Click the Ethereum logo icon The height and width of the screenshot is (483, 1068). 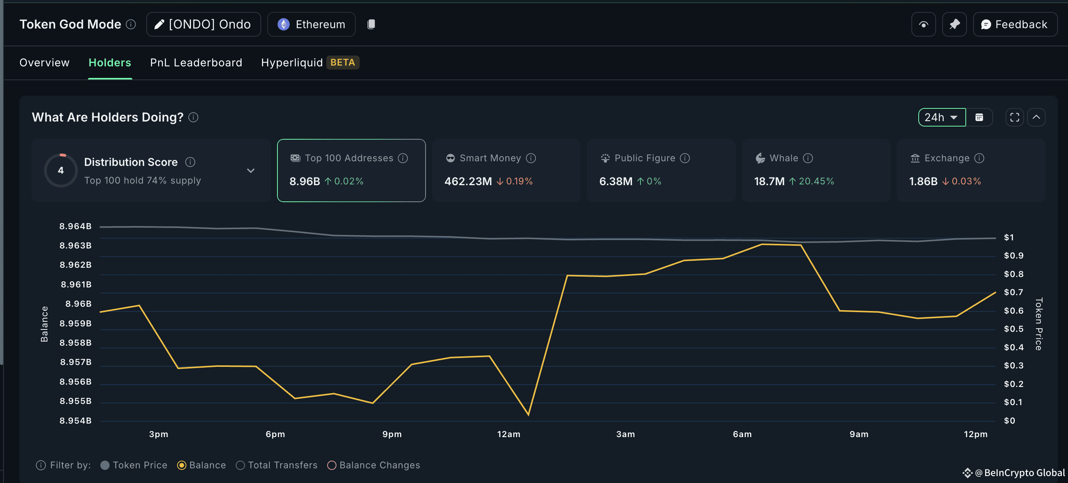(x=284, y=24)
